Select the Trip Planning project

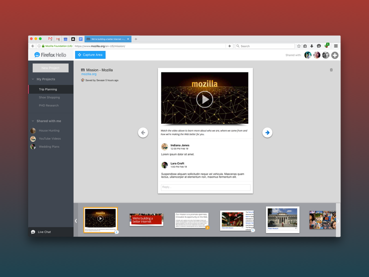51,89
